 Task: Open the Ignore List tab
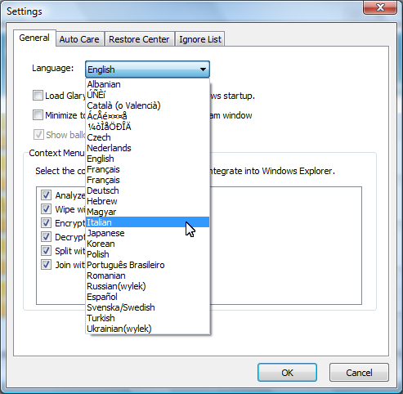coord(200,39)
